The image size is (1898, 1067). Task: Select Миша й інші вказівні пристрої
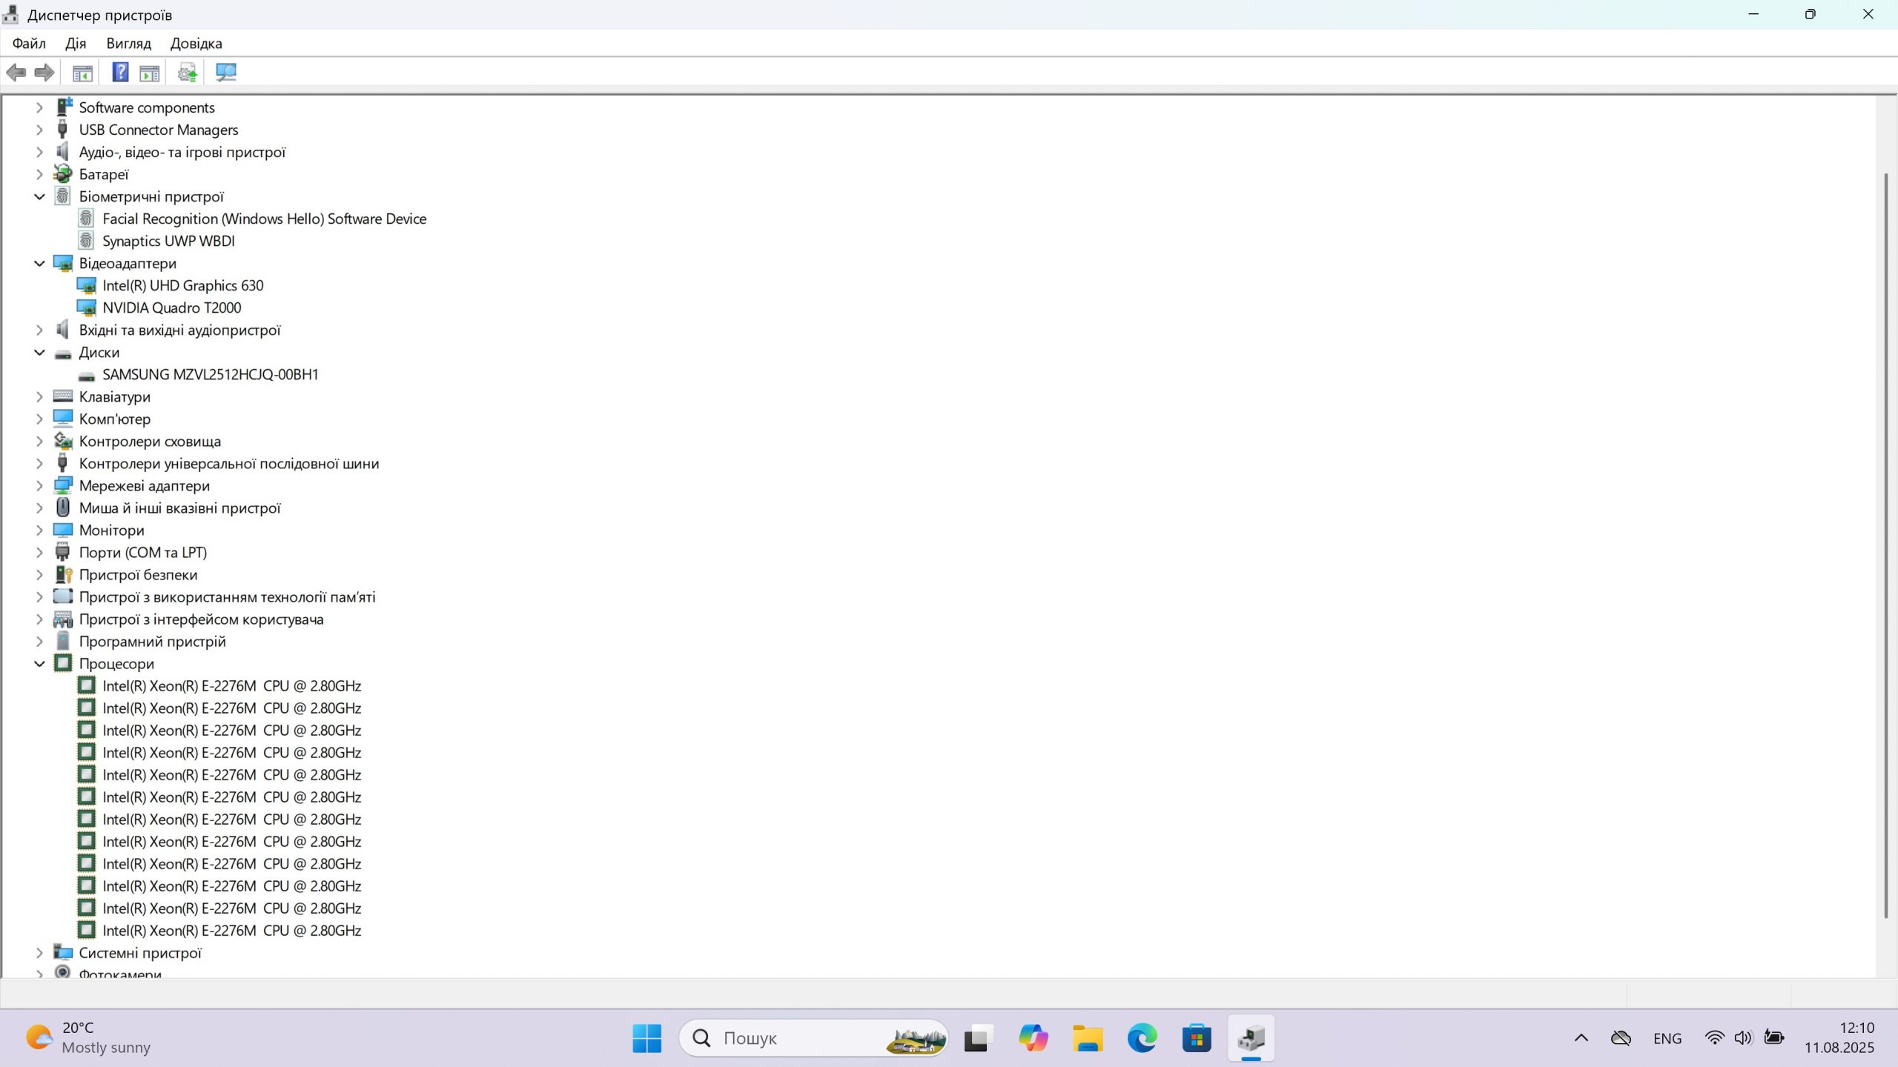[x=179, y=508]
